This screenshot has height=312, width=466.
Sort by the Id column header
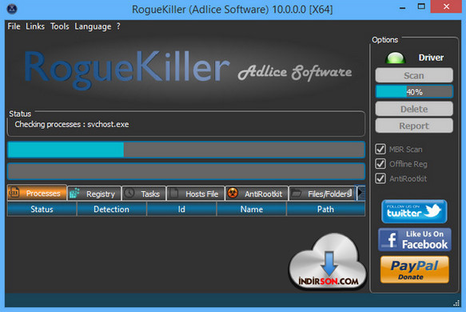(x=181, y=209)
